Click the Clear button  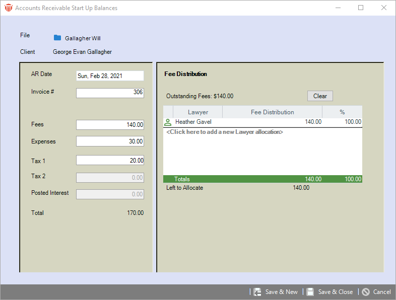(320, 96)
